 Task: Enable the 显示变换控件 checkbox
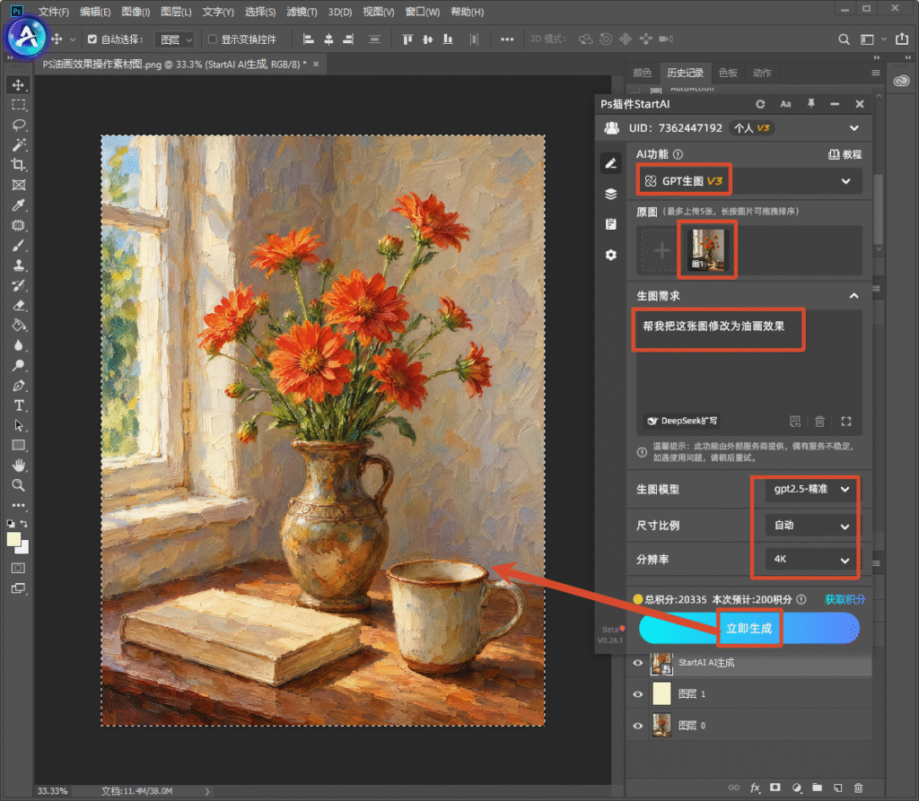(x=212, y=39)
